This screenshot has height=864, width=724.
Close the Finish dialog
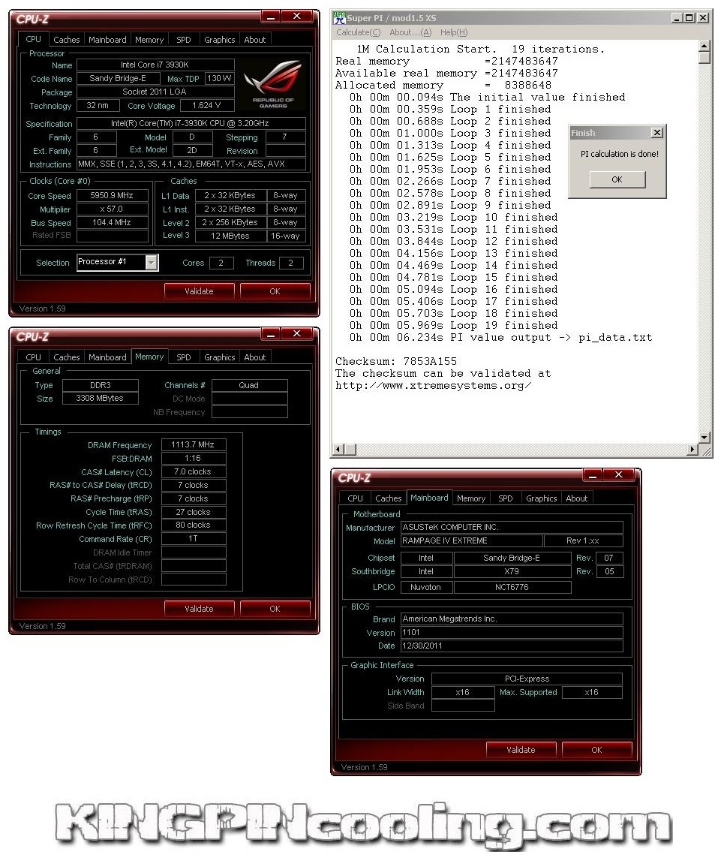[x=656, y=133]
